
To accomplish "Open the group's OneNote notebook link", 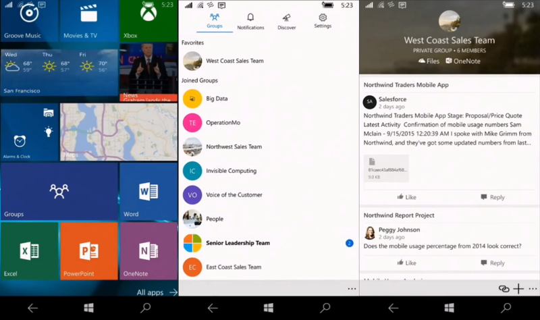I will pyautogui.click(x=463, y=61).
